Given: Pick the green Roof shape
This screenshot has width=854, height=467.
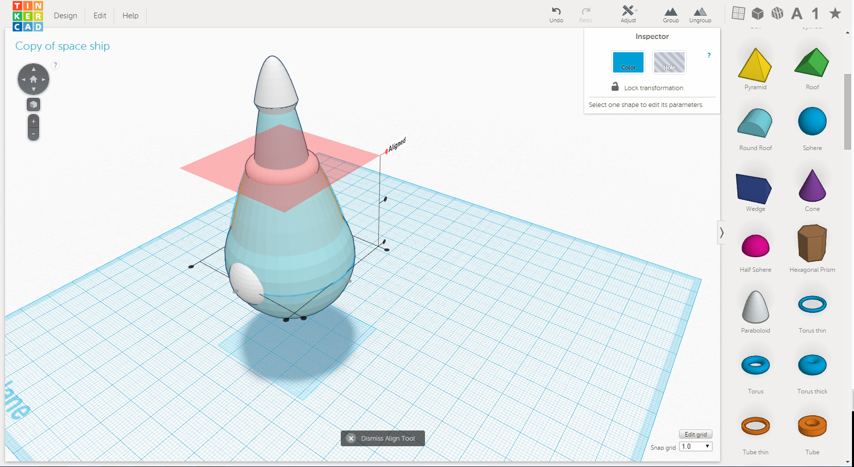Looking at the screenshot, I should (812, 63).
